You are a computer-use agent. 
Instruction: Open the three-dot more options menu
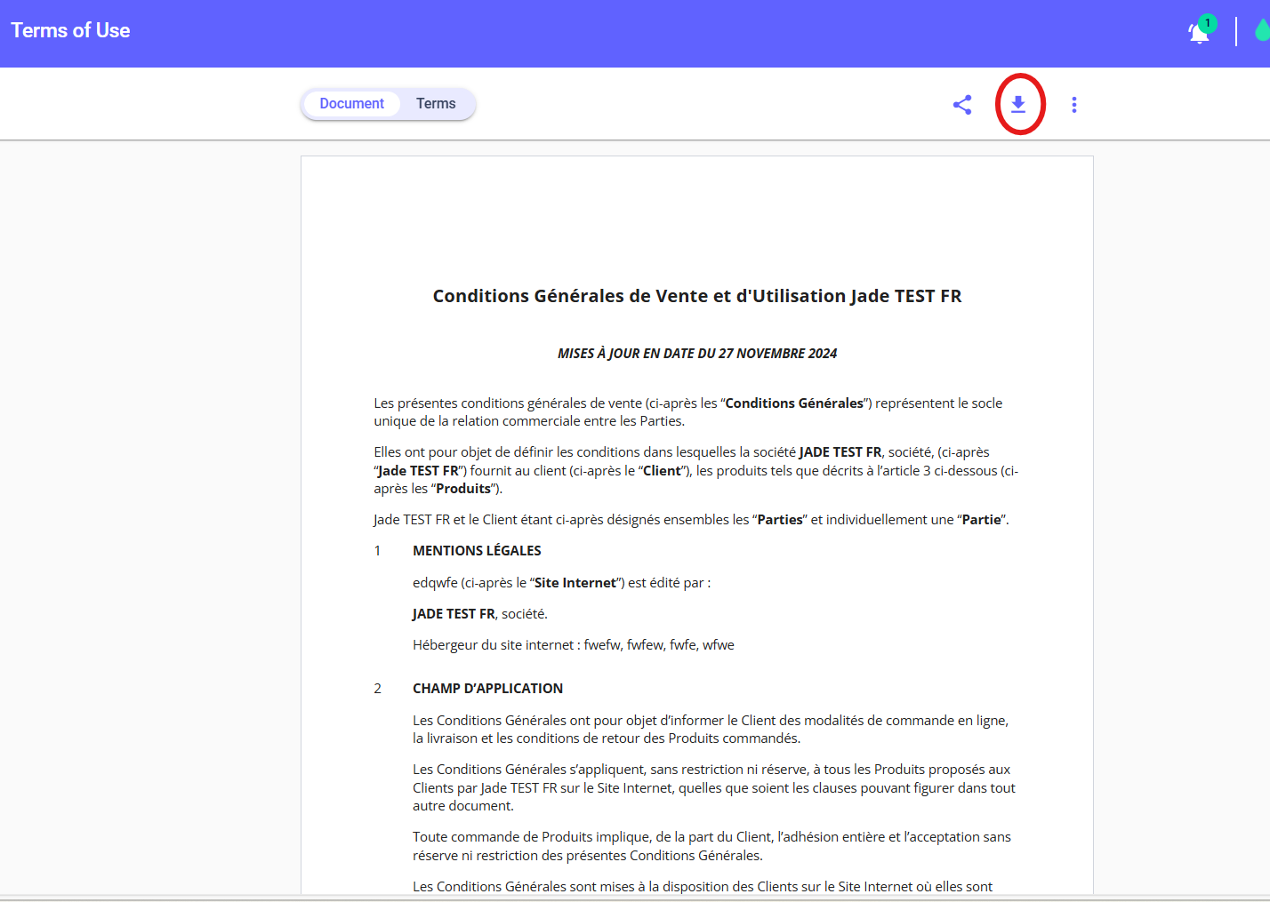tap(1074, 105)
